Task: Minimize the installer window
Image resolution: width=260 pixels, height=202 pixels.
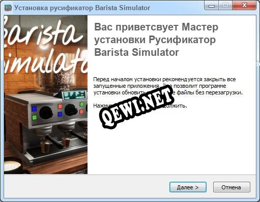Action: coord(212,6)
